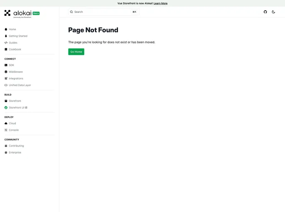Click the Alokai logo

[x=18, y=13]
